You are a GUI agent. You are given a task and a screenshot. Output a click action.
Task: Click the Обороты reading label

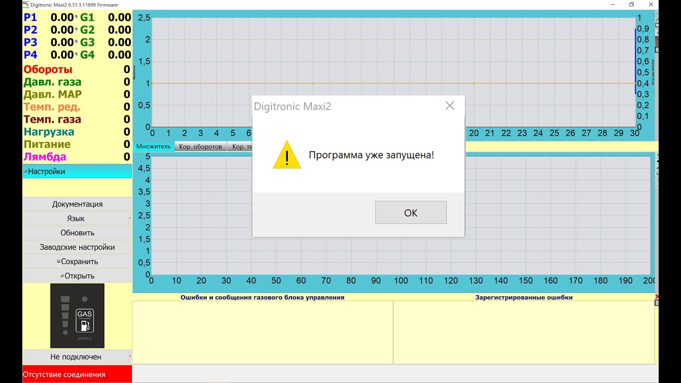48,70
